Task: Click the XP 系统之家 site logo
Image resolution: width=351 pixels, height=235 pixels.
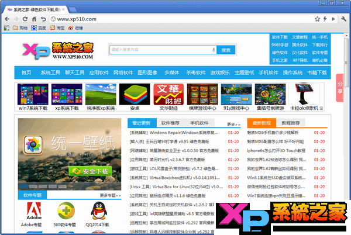Action: [58, 50]
